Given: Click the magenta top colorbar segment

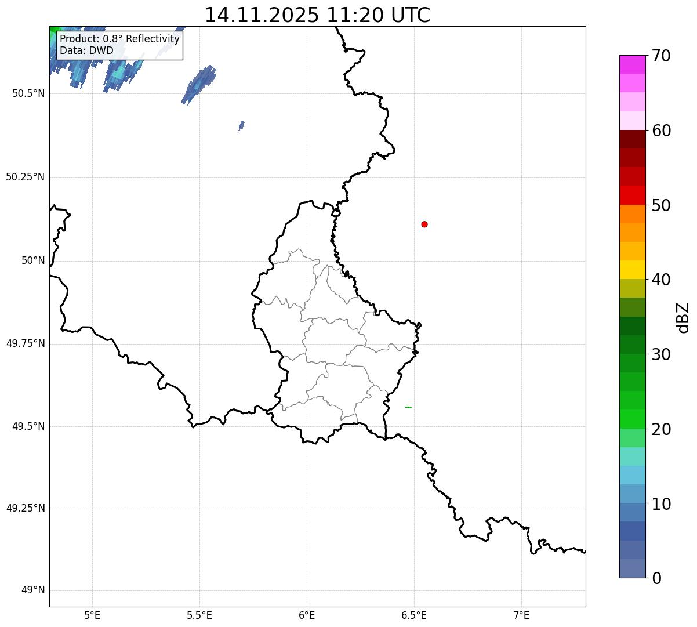Looking at the screenshot, I should (x=632, y=64).
